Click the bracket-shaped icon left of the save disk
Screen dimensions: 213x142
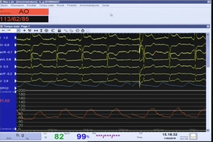pos(53,30)
